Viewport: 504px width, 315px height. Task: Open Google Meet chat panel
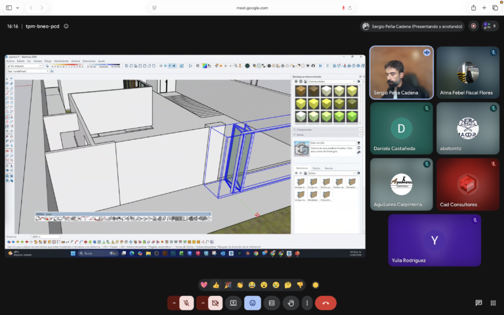coord(478,303)
